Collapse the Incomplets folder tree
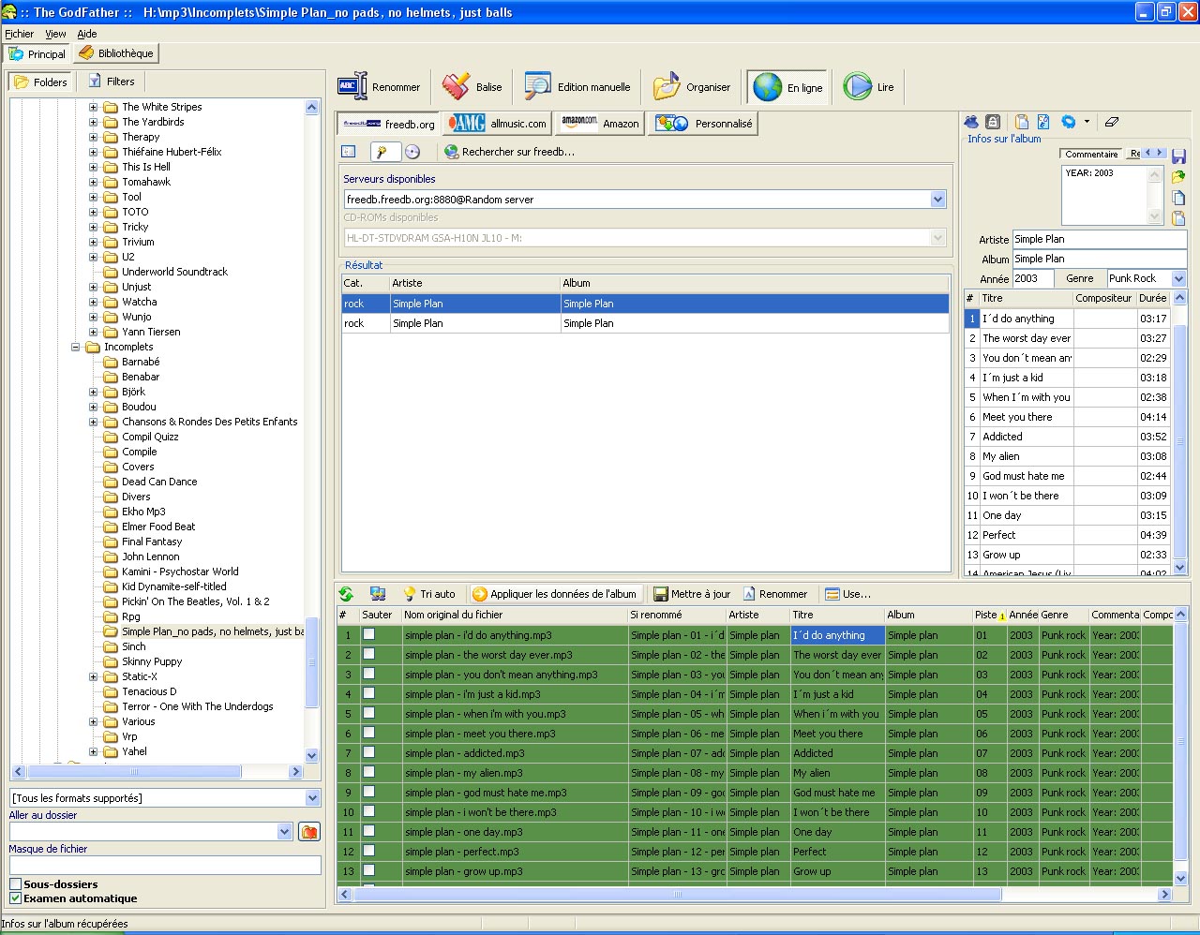Screen dimensions: 1200x935 click(x=76, y=347)
